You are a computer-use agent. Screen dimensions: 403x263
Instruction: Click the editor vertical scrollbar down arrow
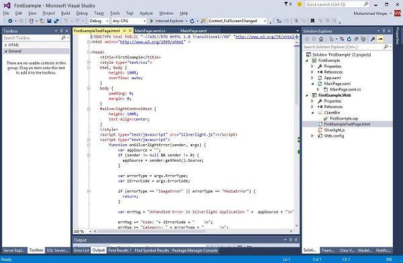tap(297, 225)
